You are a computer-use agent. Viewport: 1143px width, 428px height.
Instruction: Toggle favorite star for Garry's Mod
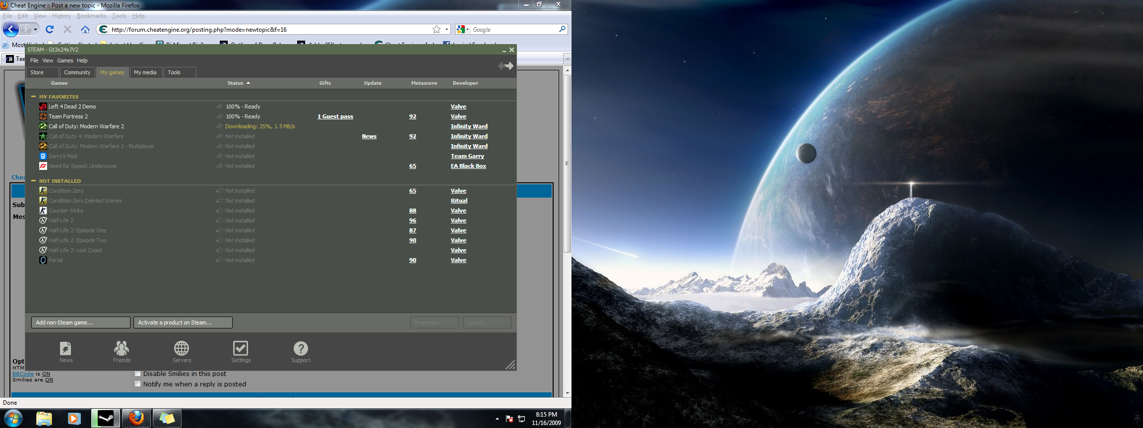click(219, 156)
